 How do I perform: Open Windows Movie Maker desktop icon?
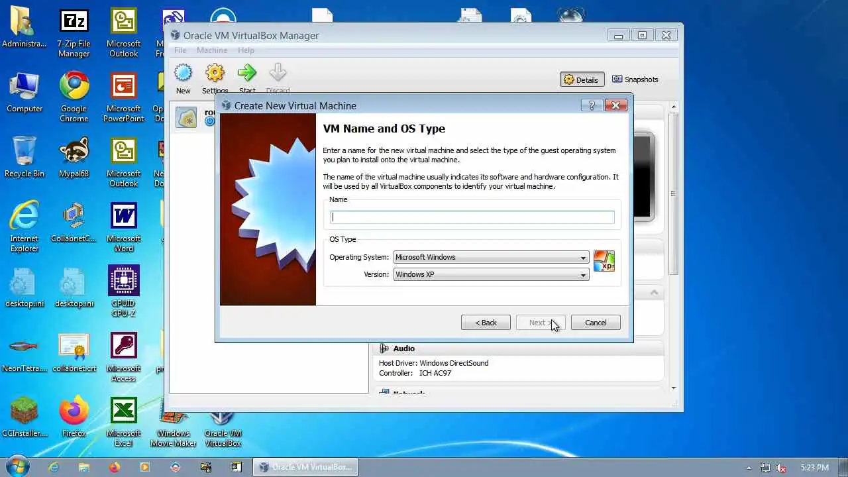click(173, 429)
